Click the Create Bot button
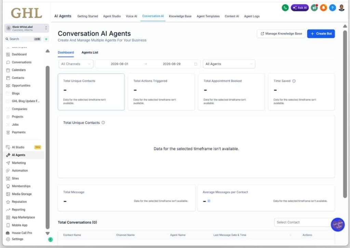The width and height of the screenshot is (350, 248). point(321,34)
